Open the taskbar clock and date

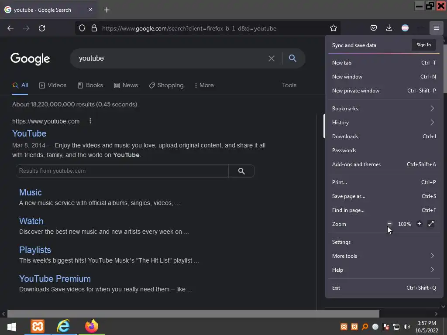coord(426,327)
